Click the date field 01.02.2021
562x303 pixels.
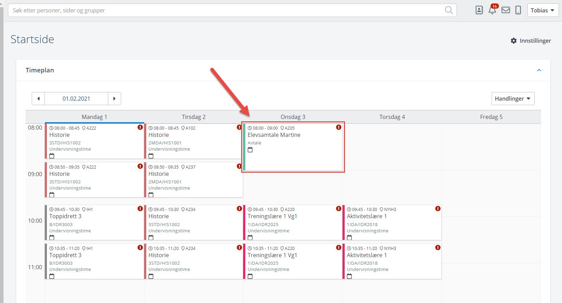pyautogui.click(x=76, y=99)
